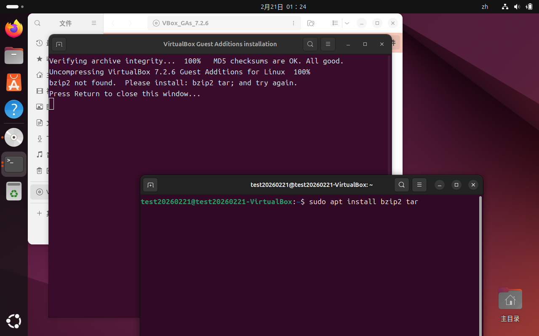Launch Firefox from the dock

tap(14, 29)
